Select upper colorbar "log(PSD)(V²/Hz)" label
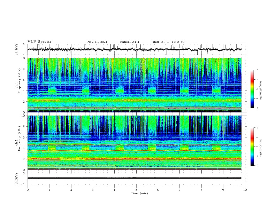Screen dimensions: 276x213 pos(261,91)
